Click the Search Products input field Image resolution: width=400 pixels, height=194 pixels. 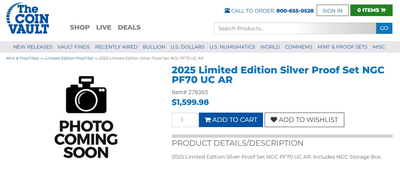tap(295, 28)
